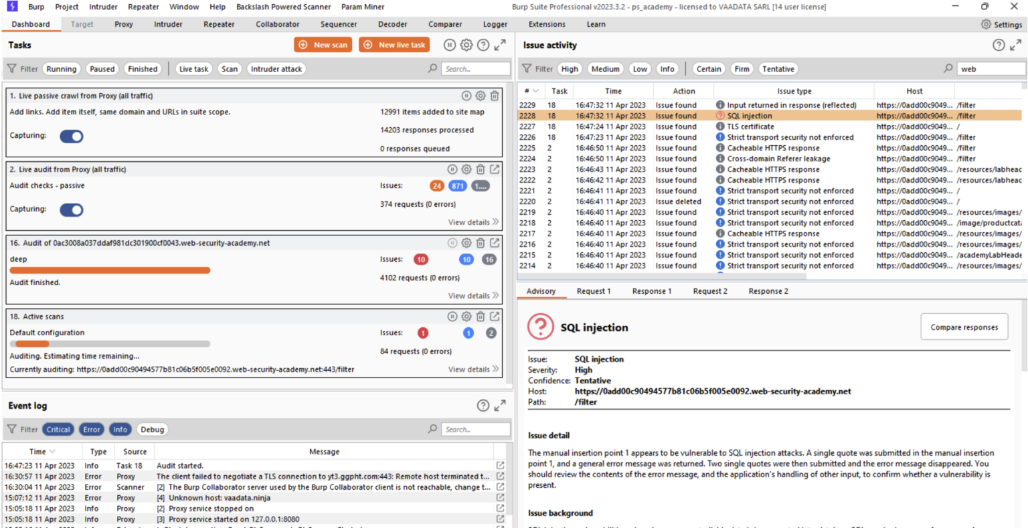Viewport: 1028px width, 528px height.
Task: Click the search field containing 'web'
Action: [x=991, y=68]
